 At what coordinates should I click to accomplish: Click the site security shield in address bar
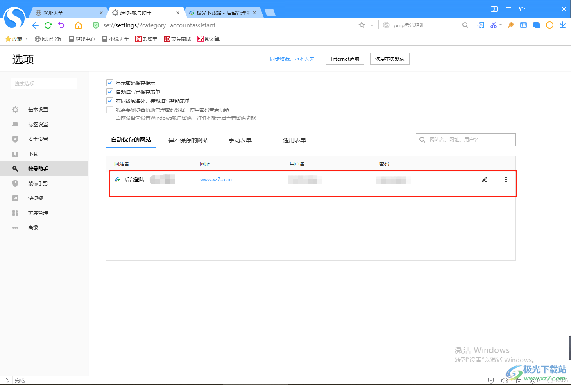[x=96, y=25]
